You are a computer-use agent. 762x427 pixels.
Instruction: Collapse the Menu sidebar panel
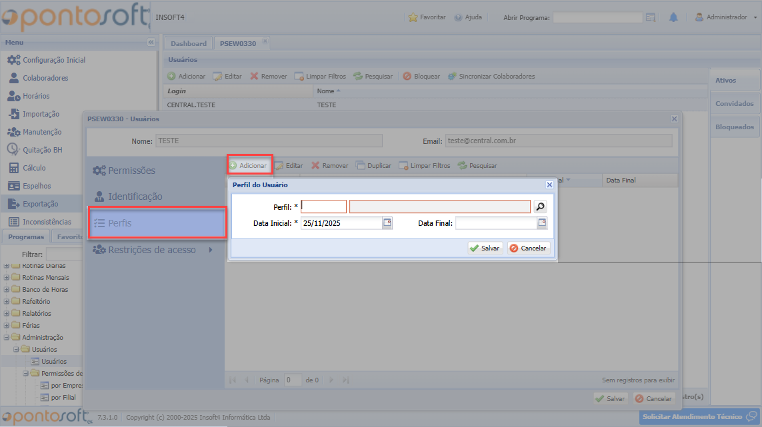pyautogui.click(x=151, y=43)
